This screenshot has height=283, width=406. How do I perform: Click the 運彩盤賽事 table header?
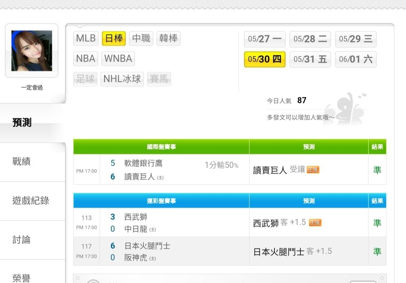pyautogui.click(x=161, y=201)
